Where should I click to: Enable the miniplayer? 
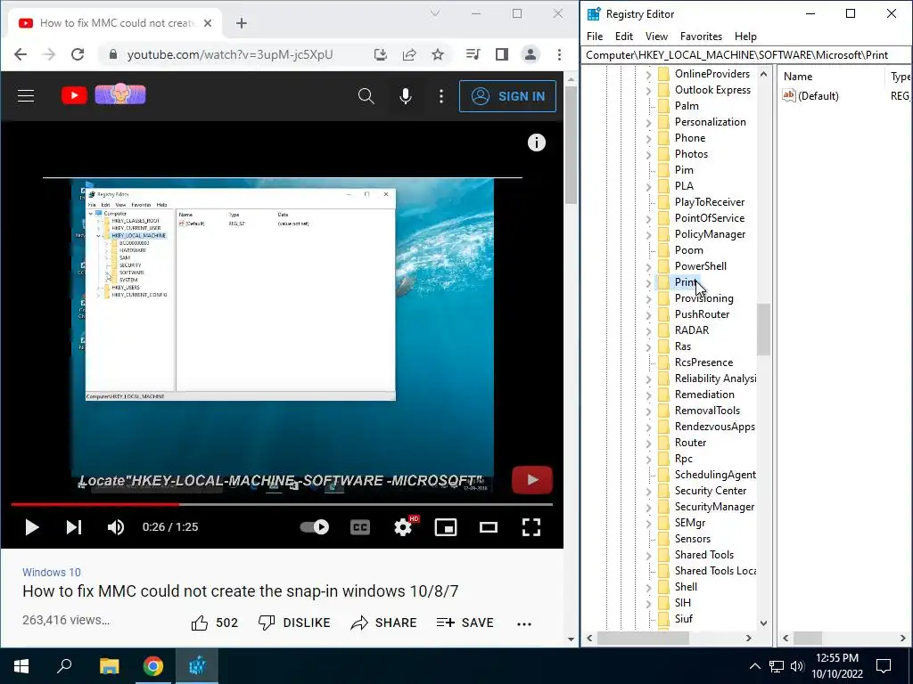tap(446, 527)
